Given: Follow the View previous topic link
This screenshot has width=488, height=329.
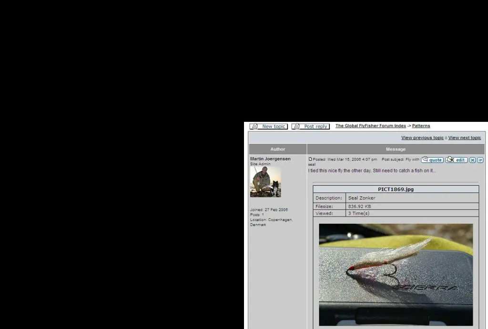Looking at the screenshot, I should (422, 138).
